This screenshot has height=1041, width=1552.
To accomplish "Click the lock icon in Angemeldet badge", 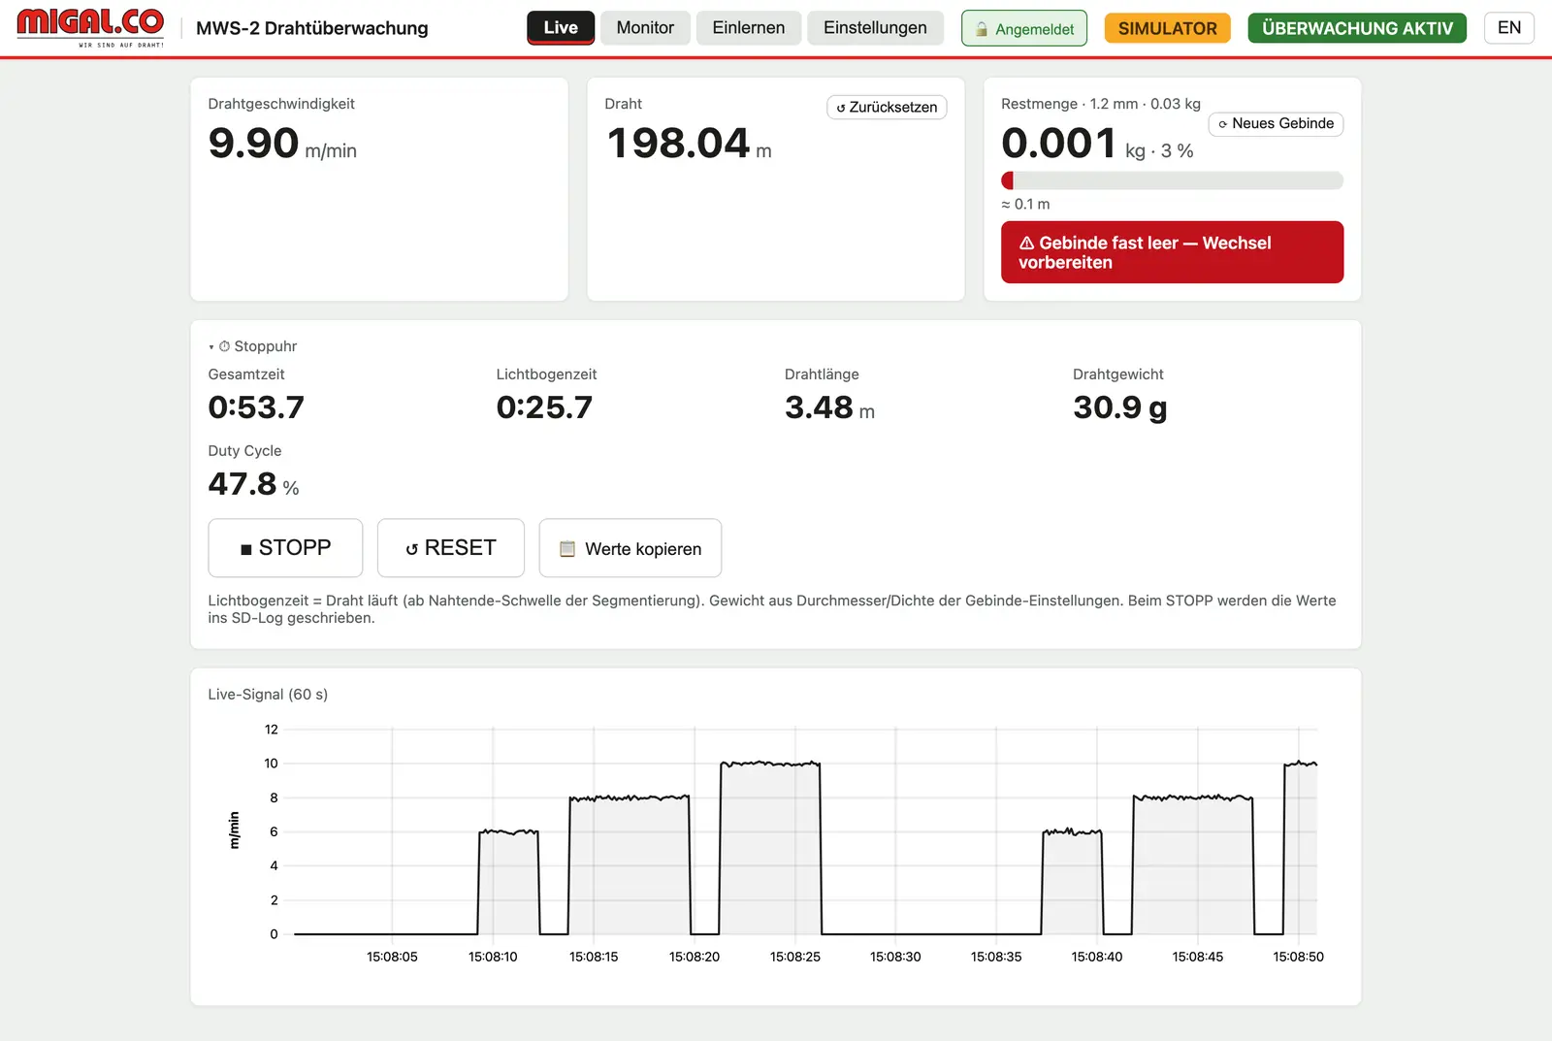I will (982, 29).
